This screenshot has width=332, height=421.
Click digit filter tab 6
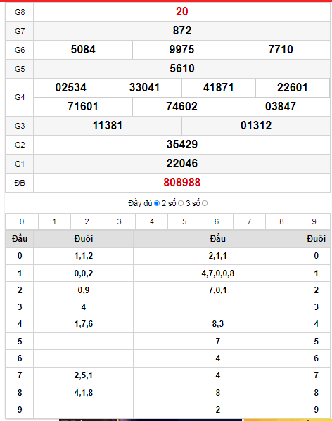[217, 221]
